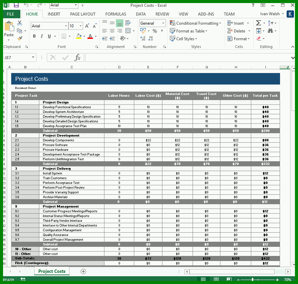Image resolution: width=298 pixels, height=284 pixels.
Task: Toggle Align Right horizontal alignment
Action: [x=120, y=31]
